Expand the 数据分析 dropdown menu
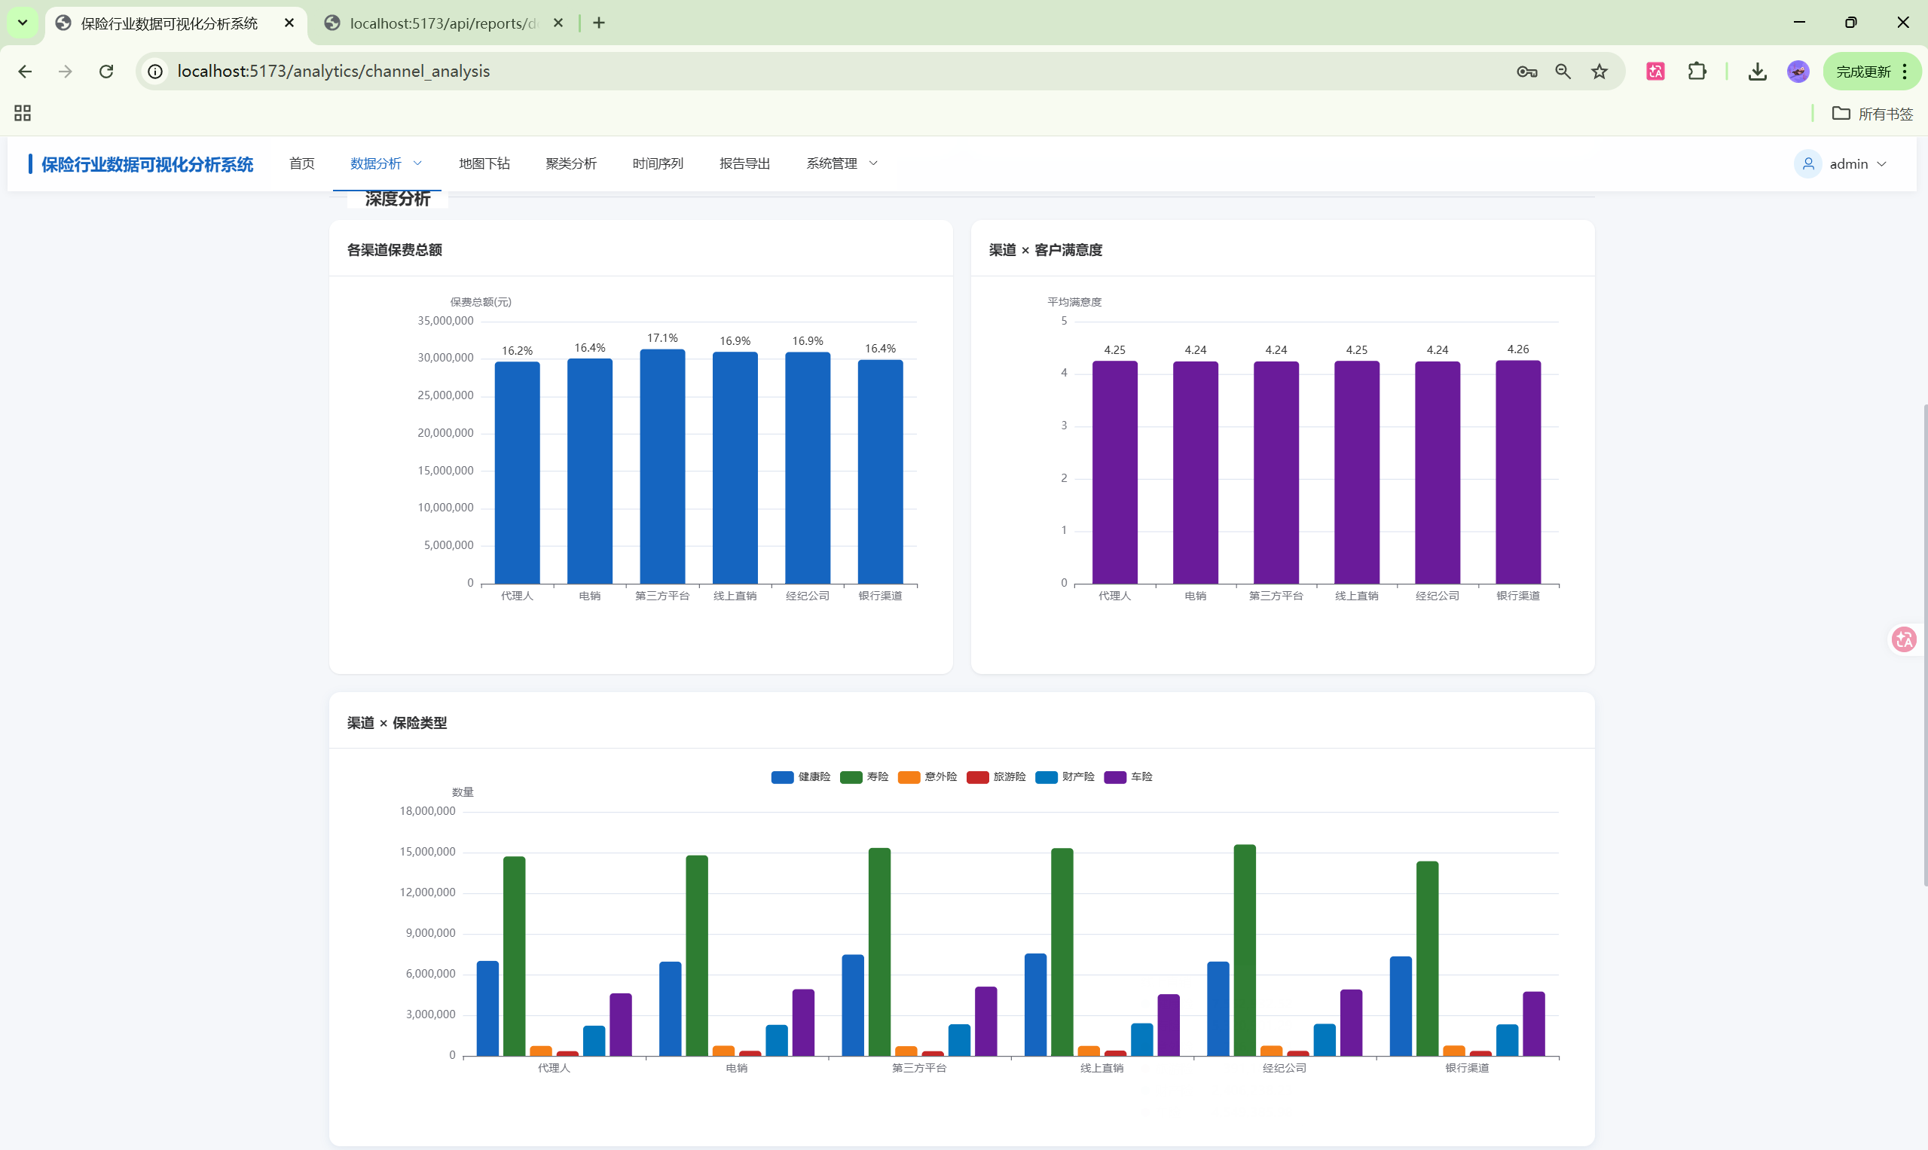This screenshot has height=1150, width=1928. coord(386,163)
